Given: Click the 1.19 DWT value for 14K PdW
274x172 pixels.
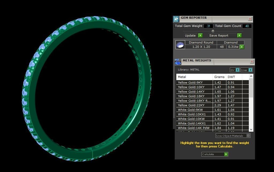Looking at the screenshot, I should (234, 128).
